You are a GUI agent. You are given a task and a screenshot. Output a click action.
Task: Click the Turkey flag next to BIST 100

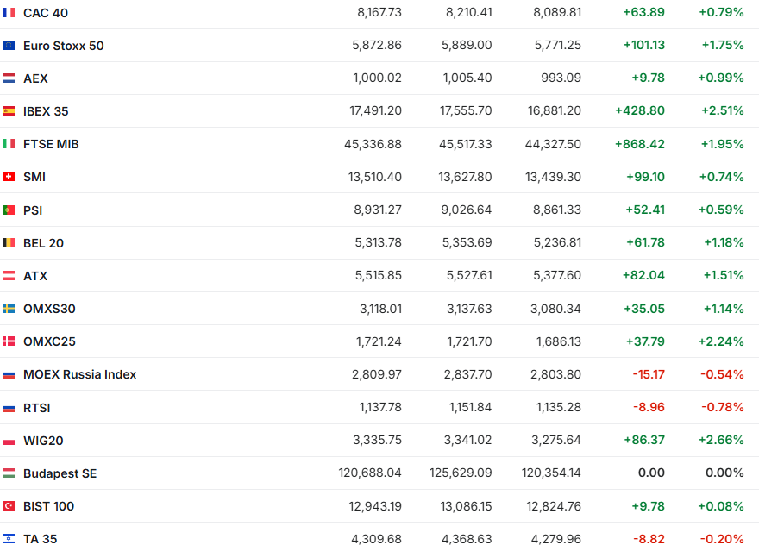tap(9, 506)
